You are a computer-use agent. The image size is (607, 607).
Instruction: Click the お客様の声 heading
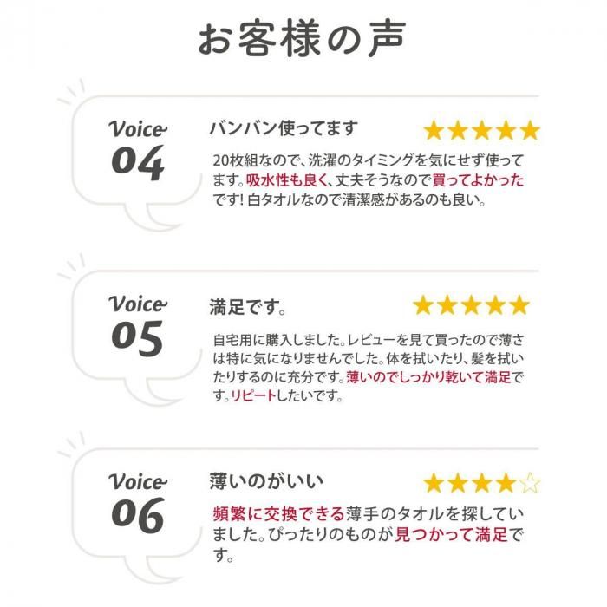click(302, 39)
